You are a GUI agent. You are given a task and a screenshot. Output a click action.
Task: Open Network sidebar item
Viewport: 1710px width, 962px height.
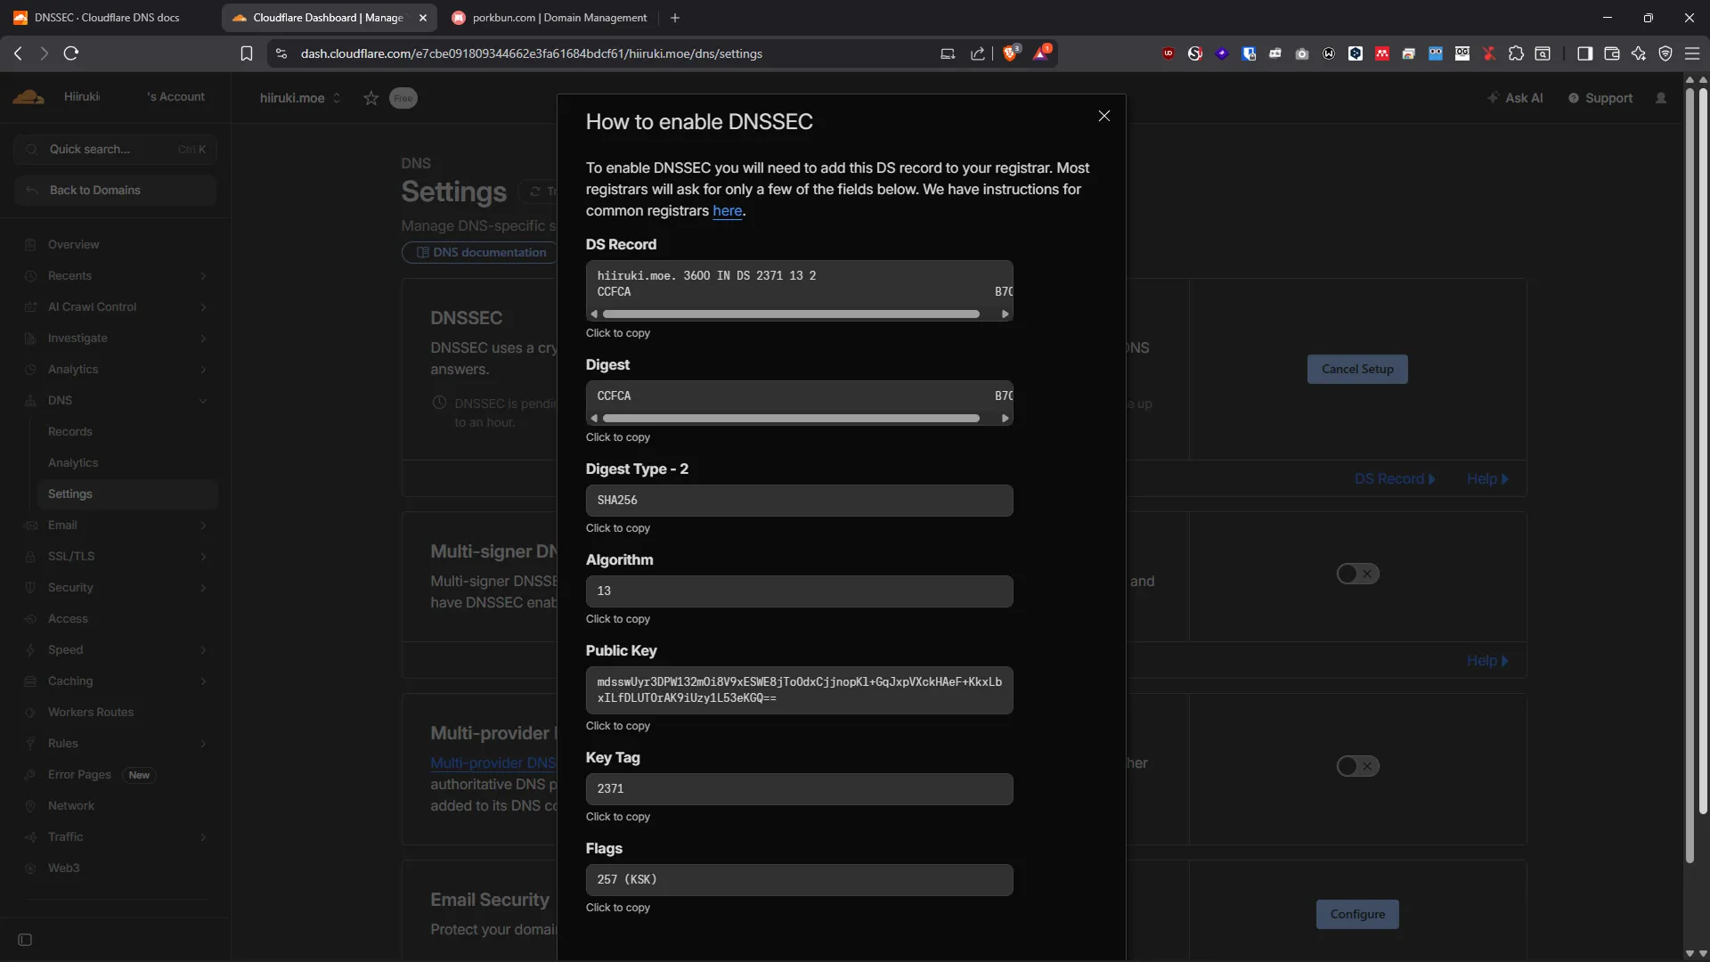tap(70, 806)
